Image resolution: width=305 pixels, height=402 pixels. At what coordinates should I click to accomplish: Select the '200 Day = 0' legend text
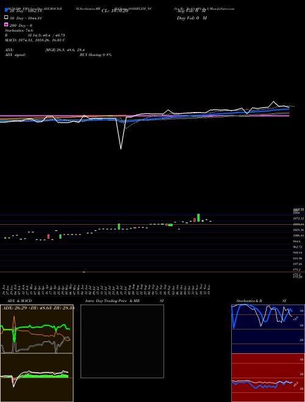point(21,26)
